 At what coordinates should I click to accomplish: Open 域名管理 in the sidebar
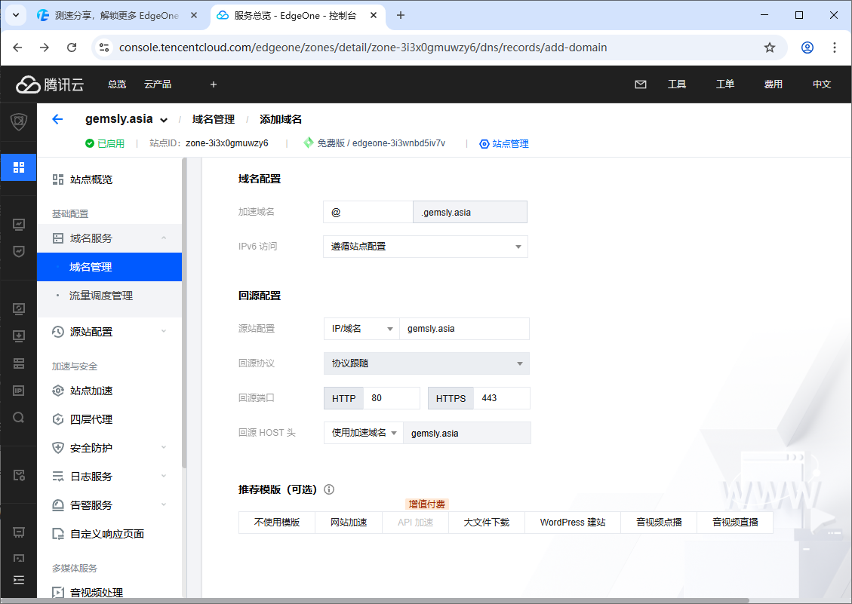click(91, 267)
